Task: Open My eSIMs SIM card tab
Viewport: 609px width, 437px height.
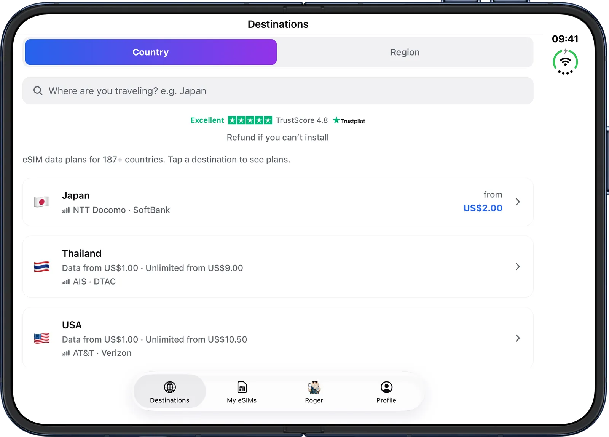Action: click(242, 392)
